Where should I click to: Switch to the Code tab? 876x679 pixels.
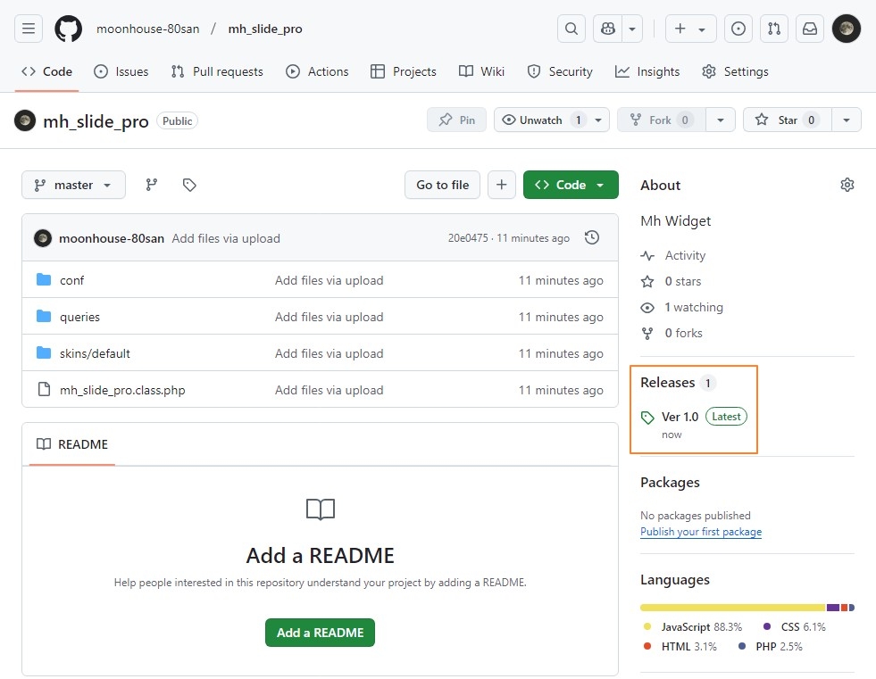click(47, 71)
